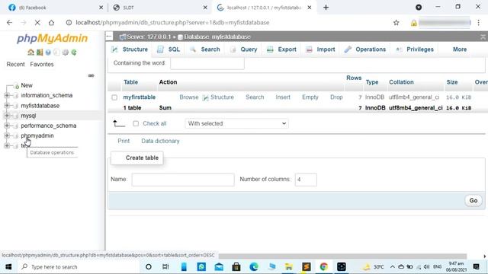Image resolution: width=488 pixels, height=274 pixels.
Task: Show hidden system tray icons chevron
Action: click(393, 266)
